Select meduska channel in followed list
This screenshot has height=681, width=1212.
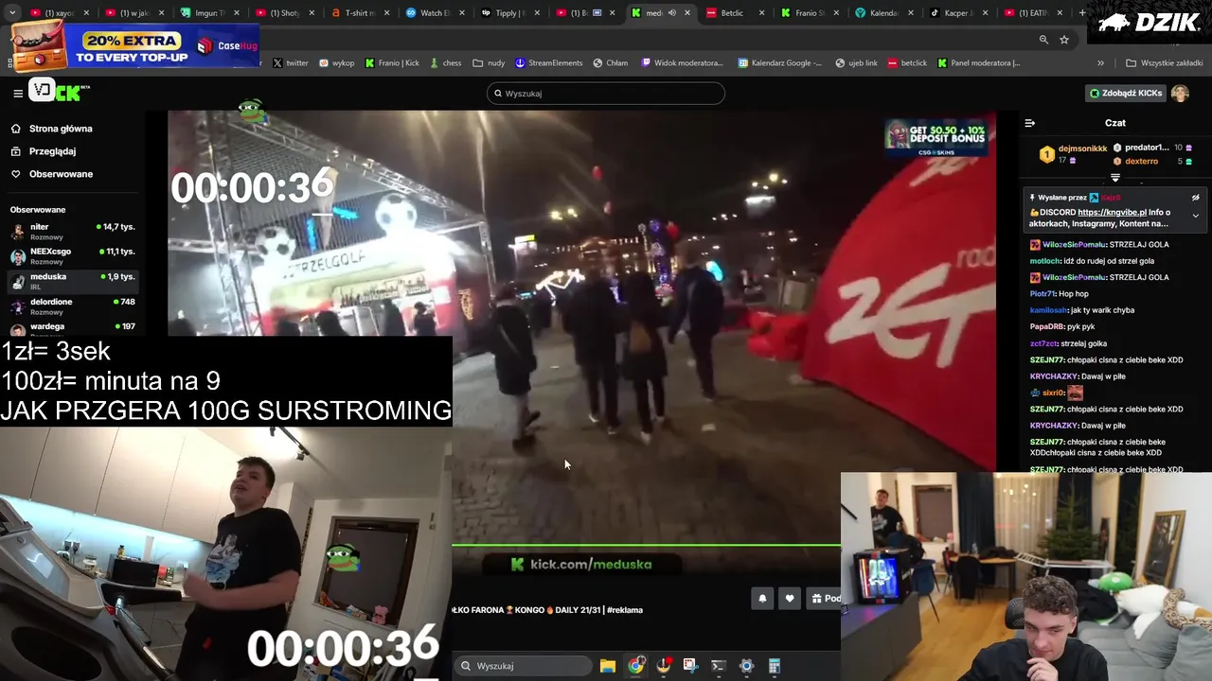pos(72,281)
